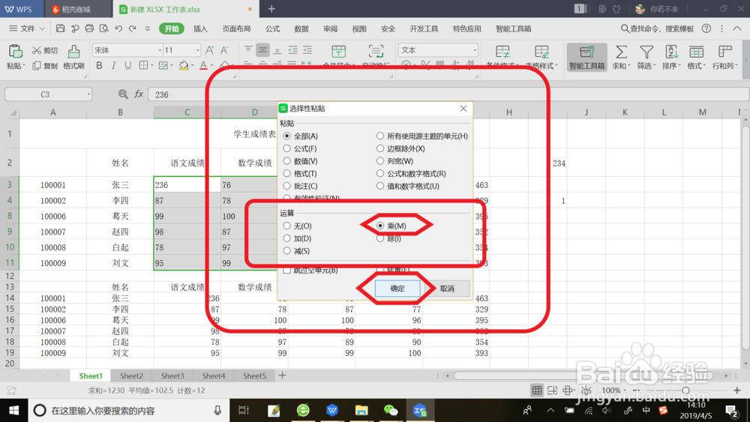Expand the borders dropdown arrow

point(152,65)
